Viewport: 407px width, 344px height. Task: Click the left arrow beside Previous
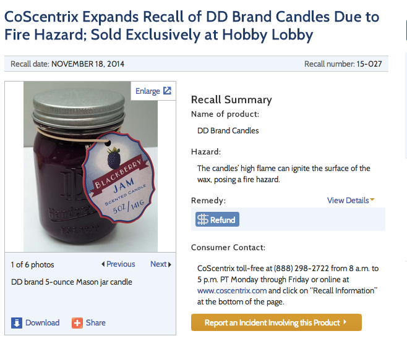coord(103,264)
